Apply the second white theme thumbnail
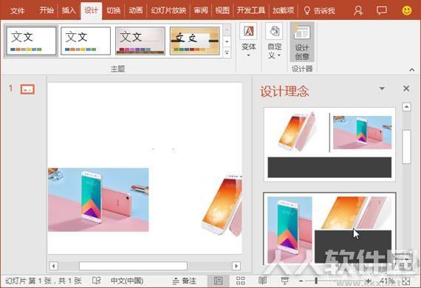The image size is (421, 288). (86, 41)
